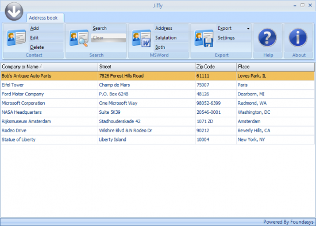Click street cell Wilshire Blvd & N Rodeo Dr
Viewport: 316px width, 226px height.
pyautogui.click(x=147, y=131)
